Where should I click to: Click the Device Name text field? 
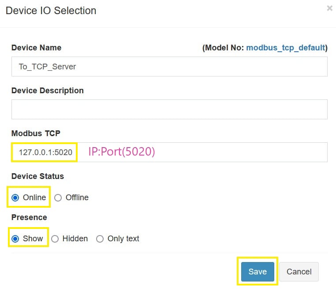point(169,67)
